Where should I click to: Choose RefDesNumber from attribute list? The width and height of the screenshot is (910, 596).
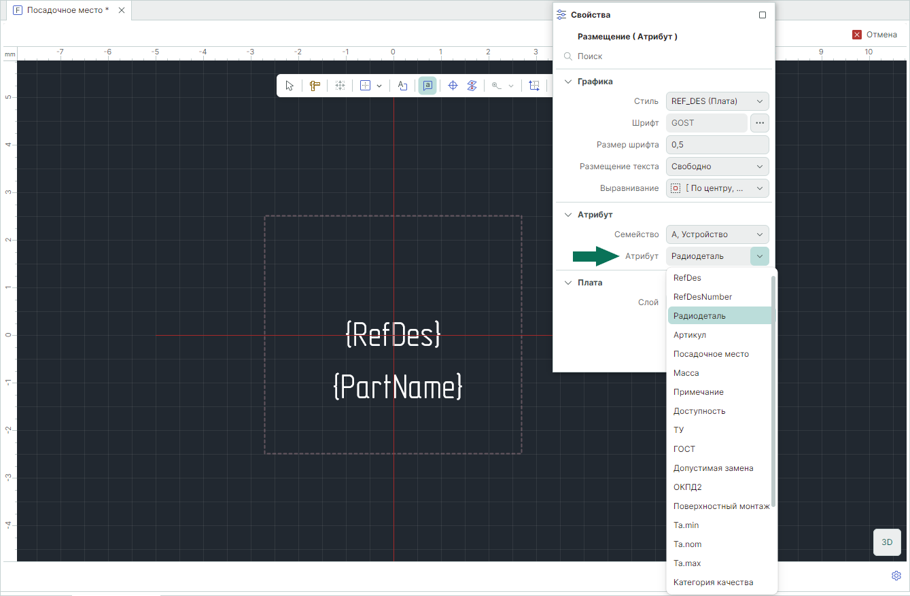(702, 297)
